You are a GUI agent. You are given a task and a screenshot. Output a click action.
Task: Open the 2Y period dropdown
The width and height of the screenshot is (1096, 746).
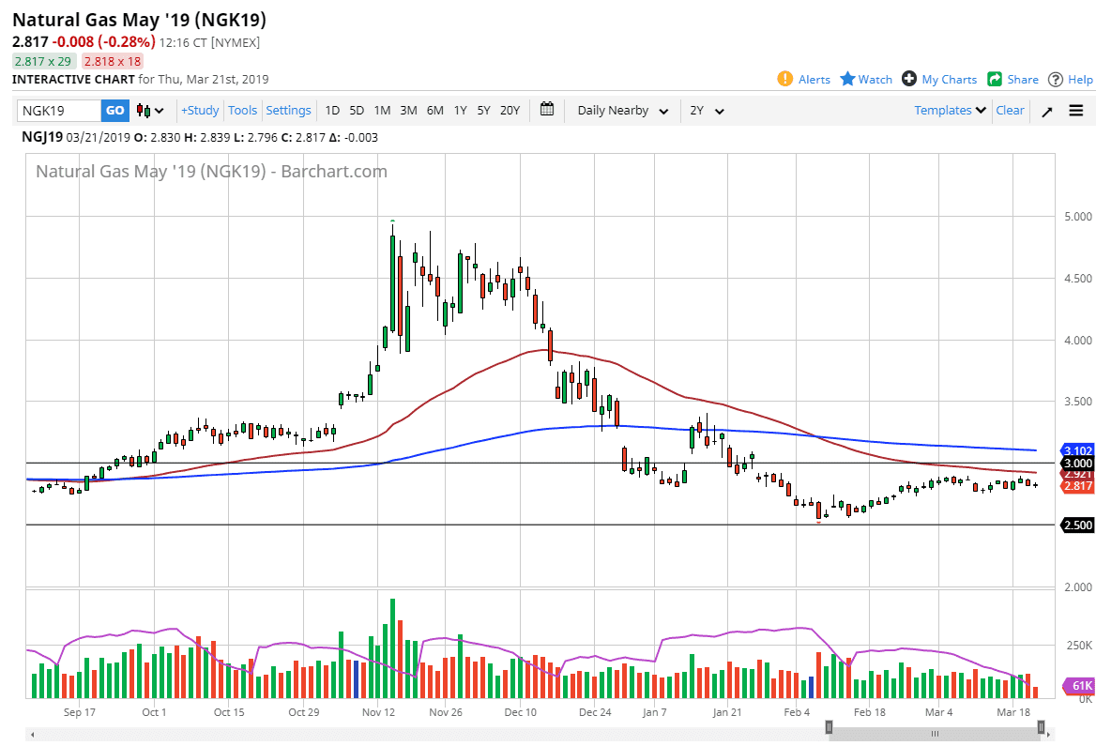click(x=708, y=111)
